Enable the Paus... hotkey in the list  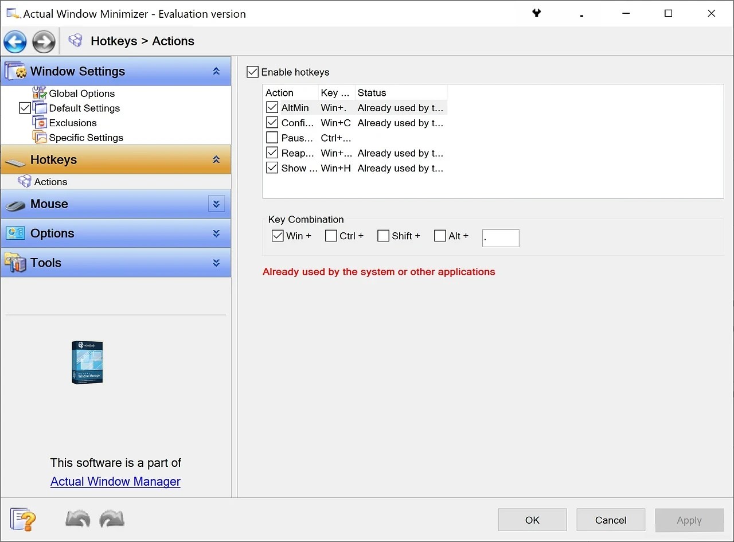click(x=272, y=137)
